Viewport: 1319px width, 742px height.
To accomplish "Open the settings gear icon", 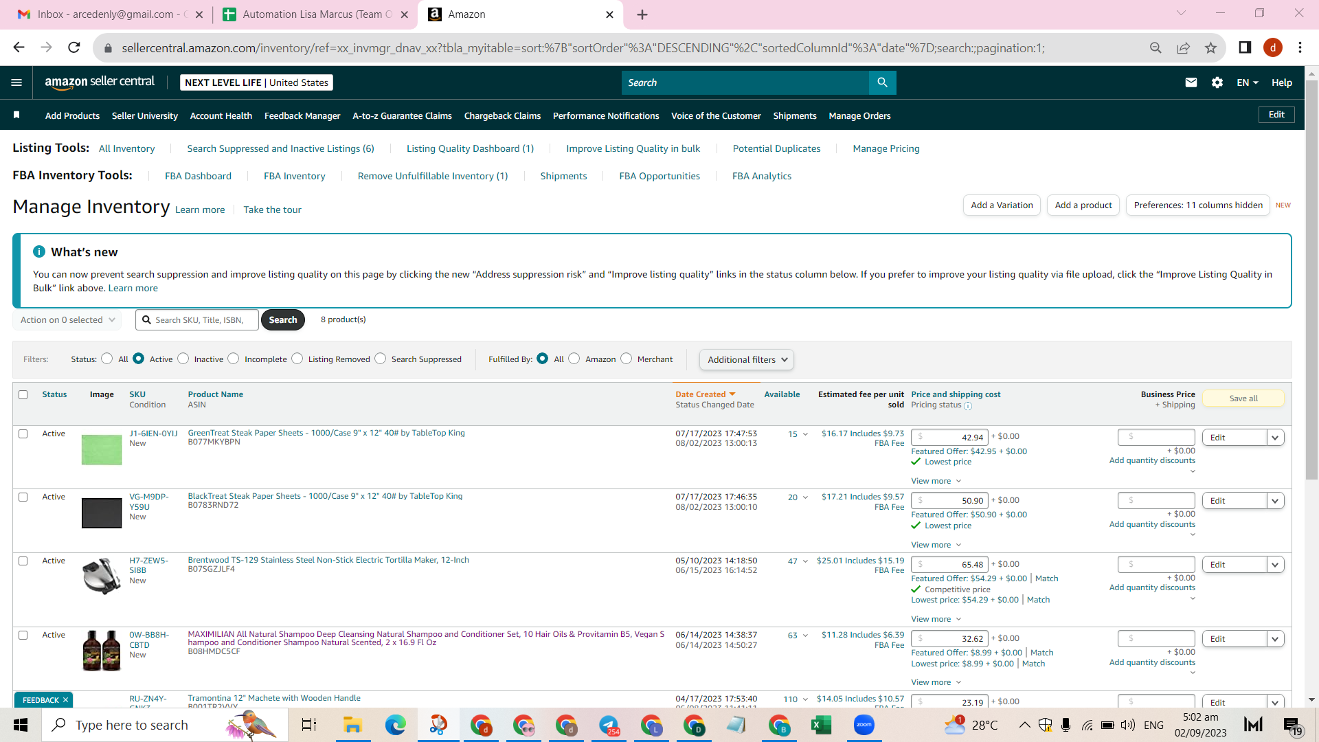I will (1217, 82).
